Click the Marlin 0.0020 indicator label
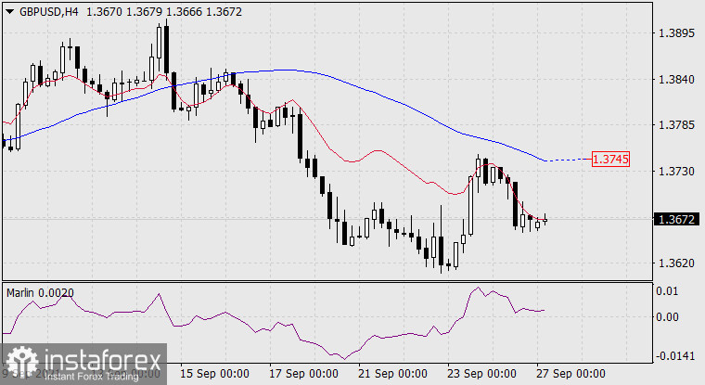Screen dimensions: 705x385 tap(40, 293)
